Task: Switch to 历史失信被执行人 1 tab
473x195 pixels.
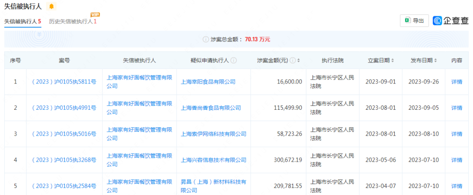Action: 73,21
